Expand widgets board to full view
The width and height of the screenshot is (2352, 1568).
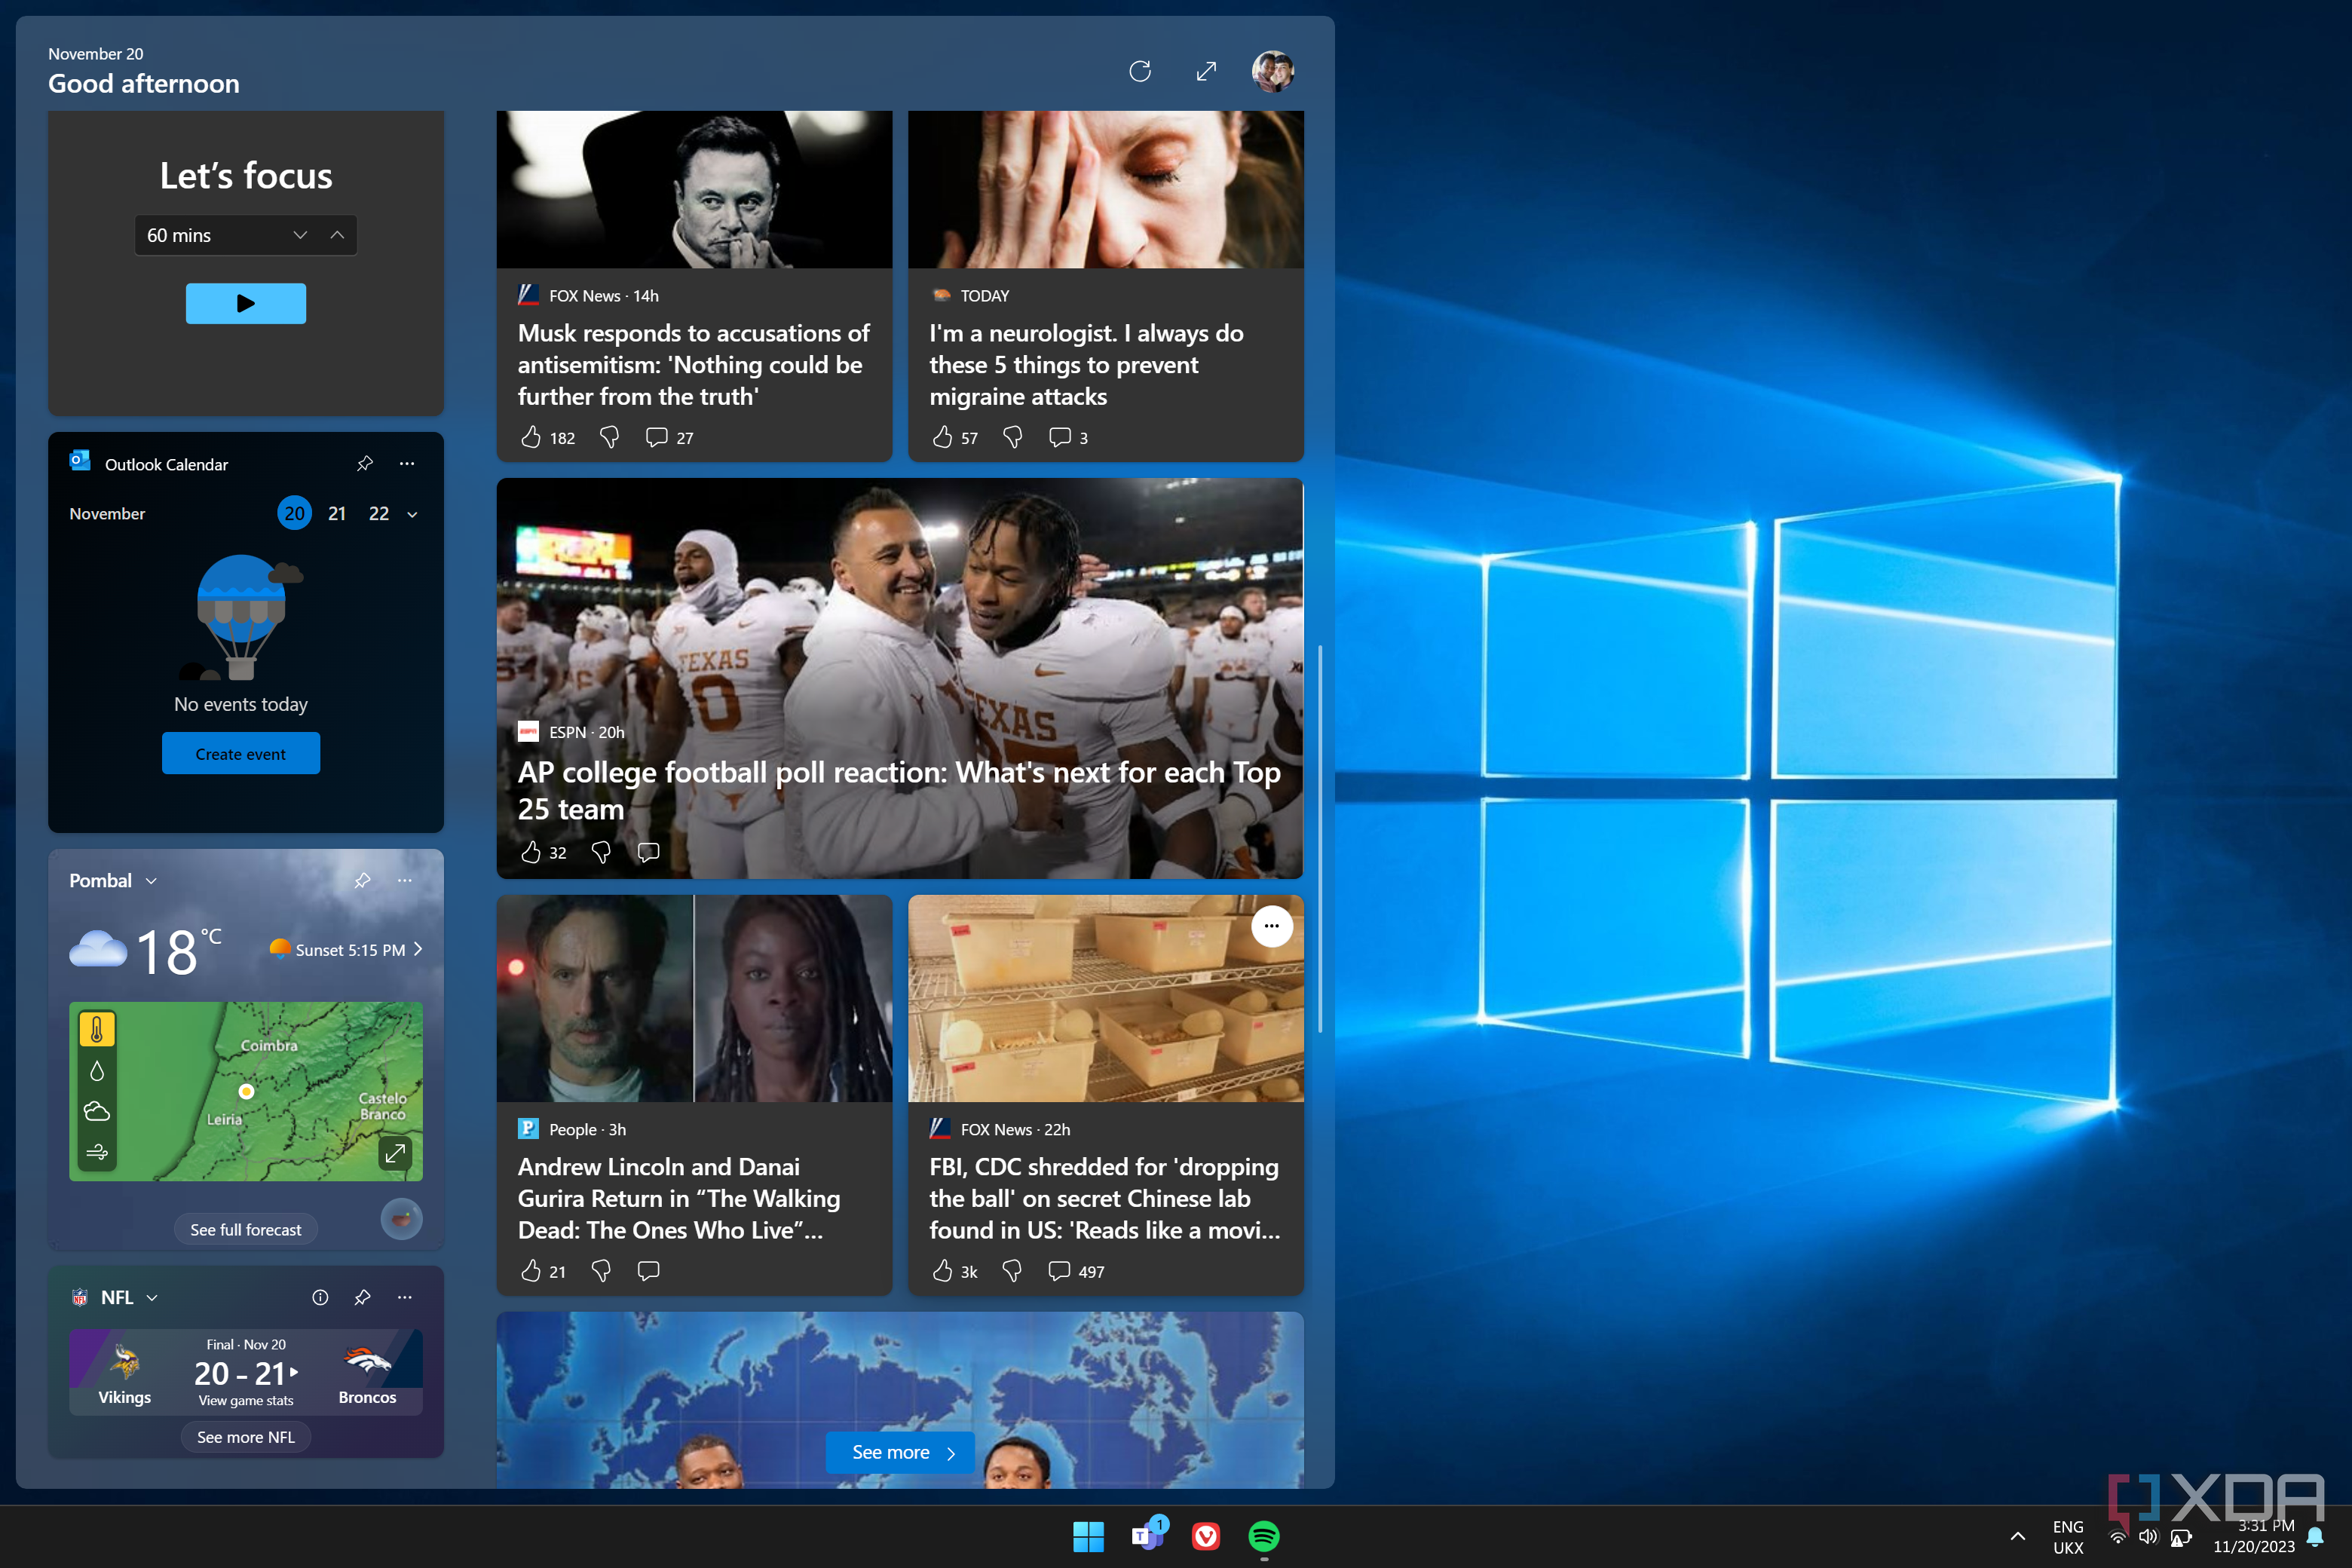[1206, 71]
